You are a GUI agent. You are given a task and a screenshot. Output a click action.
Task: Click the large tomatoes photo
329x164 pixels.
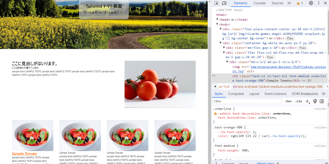[x=160, y=84]
